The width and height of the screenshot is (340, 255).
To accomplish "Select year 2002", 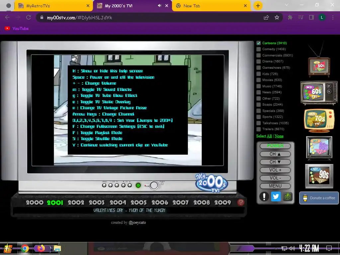I will (x=76, y=203).
